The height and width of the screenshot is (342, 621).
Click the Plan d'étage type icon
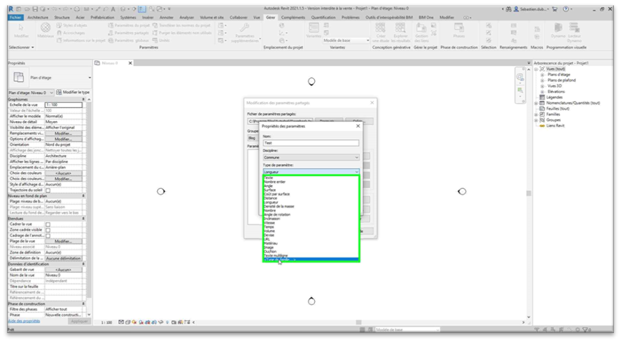coord(18,77)
